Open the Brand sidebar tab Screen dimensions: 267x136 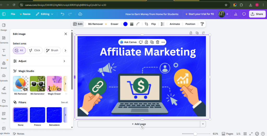pyautogui.click(x=4, y=65)
